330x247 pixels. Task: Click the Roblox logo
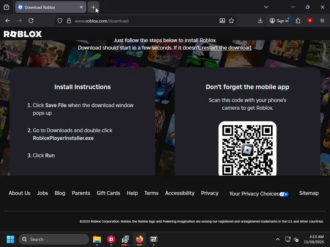pos(23,34)
